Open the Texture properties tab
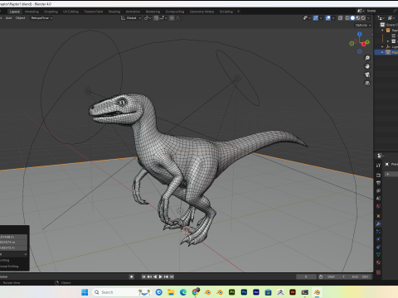This screenshot has width=398, height=298. tap(378, 272)
